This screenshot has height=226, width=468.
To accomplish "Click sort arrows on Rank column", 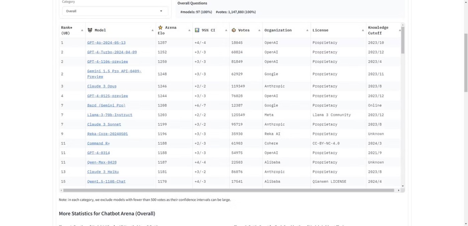I will [x=82, y=30].
